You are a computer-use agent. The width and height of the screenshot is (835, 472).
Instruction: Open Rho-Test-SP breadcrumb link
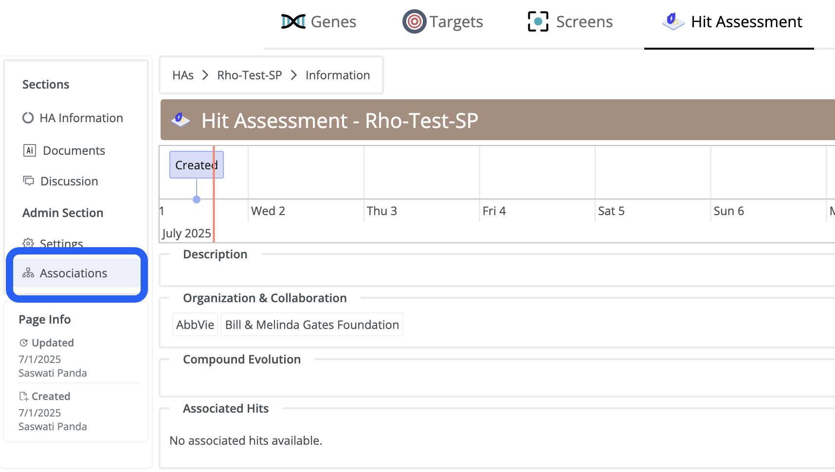pos(250,75)
